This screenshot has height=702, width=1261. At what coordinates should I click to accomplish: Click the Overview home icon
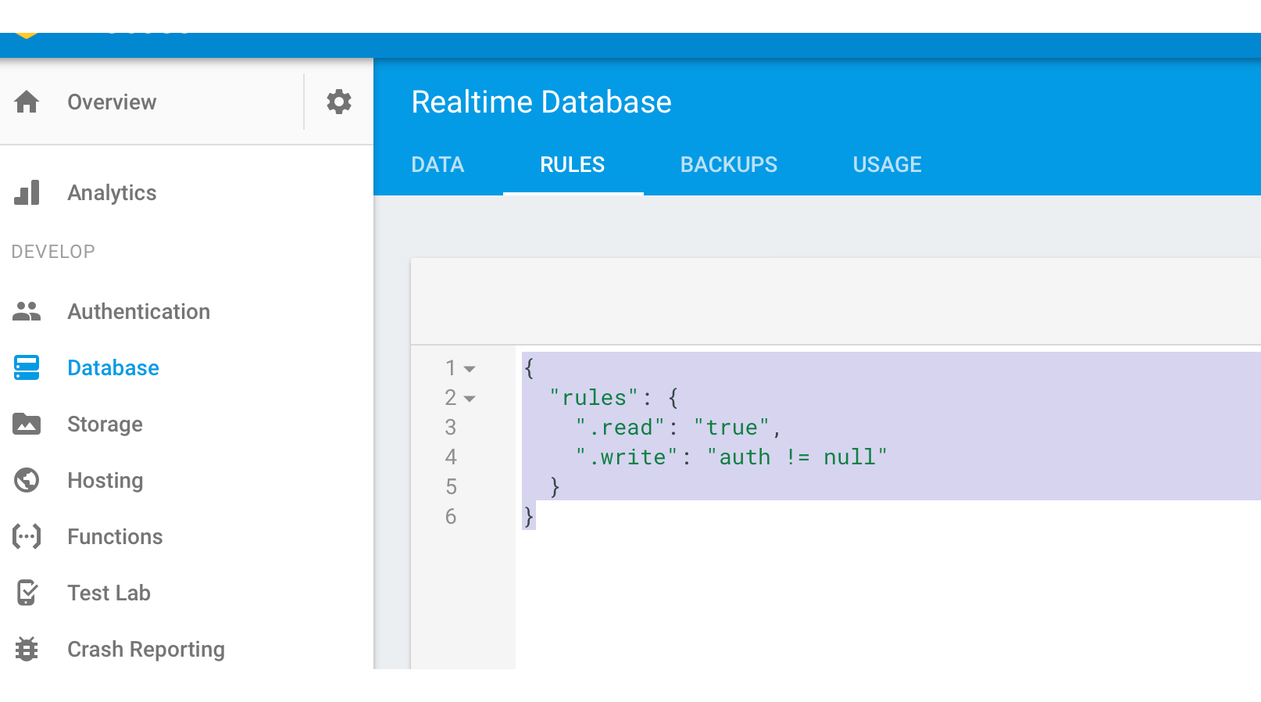(x=27, y=102)
